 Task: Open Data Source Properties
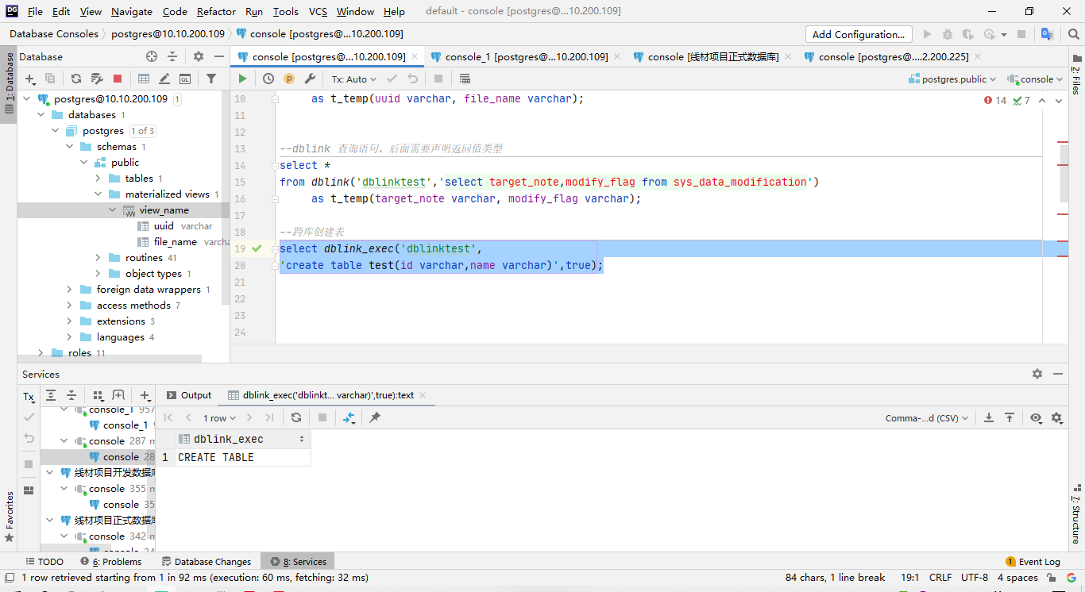[95, 78]
